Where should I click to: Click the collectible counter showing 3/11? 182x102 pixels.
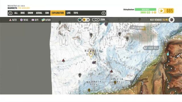(x=35, y=20)
